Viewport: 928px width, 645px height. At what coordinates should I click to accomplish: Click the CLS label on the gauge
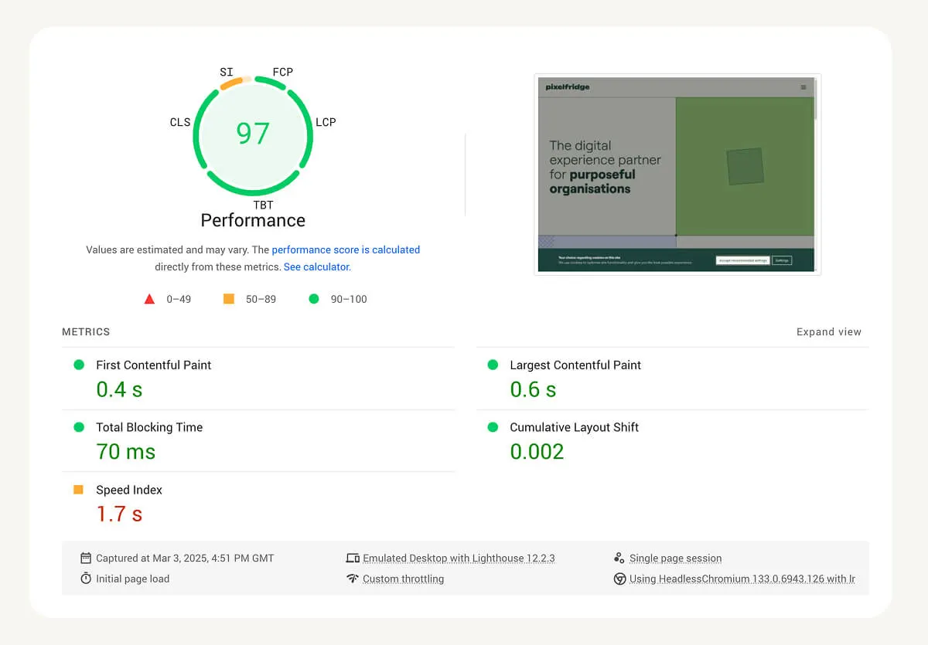click(x=180, y=122)
